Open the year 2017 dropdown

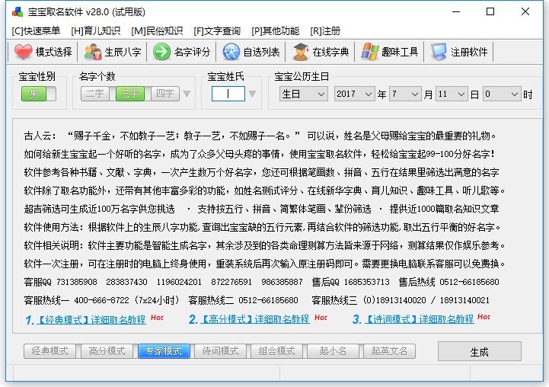(354, 94)
